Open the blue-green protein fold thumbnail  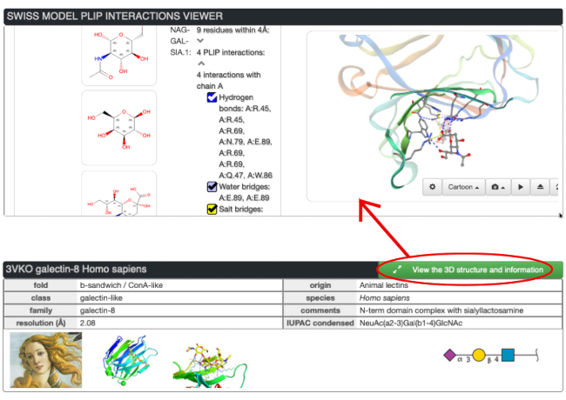[131, 361]
